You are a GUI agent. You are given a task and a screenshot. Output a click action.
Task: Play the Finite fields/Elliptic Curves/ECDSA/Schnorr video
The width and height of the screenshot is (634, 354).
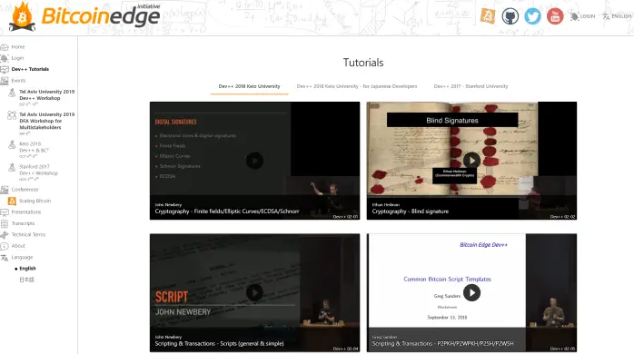click(x=254, y=161)
